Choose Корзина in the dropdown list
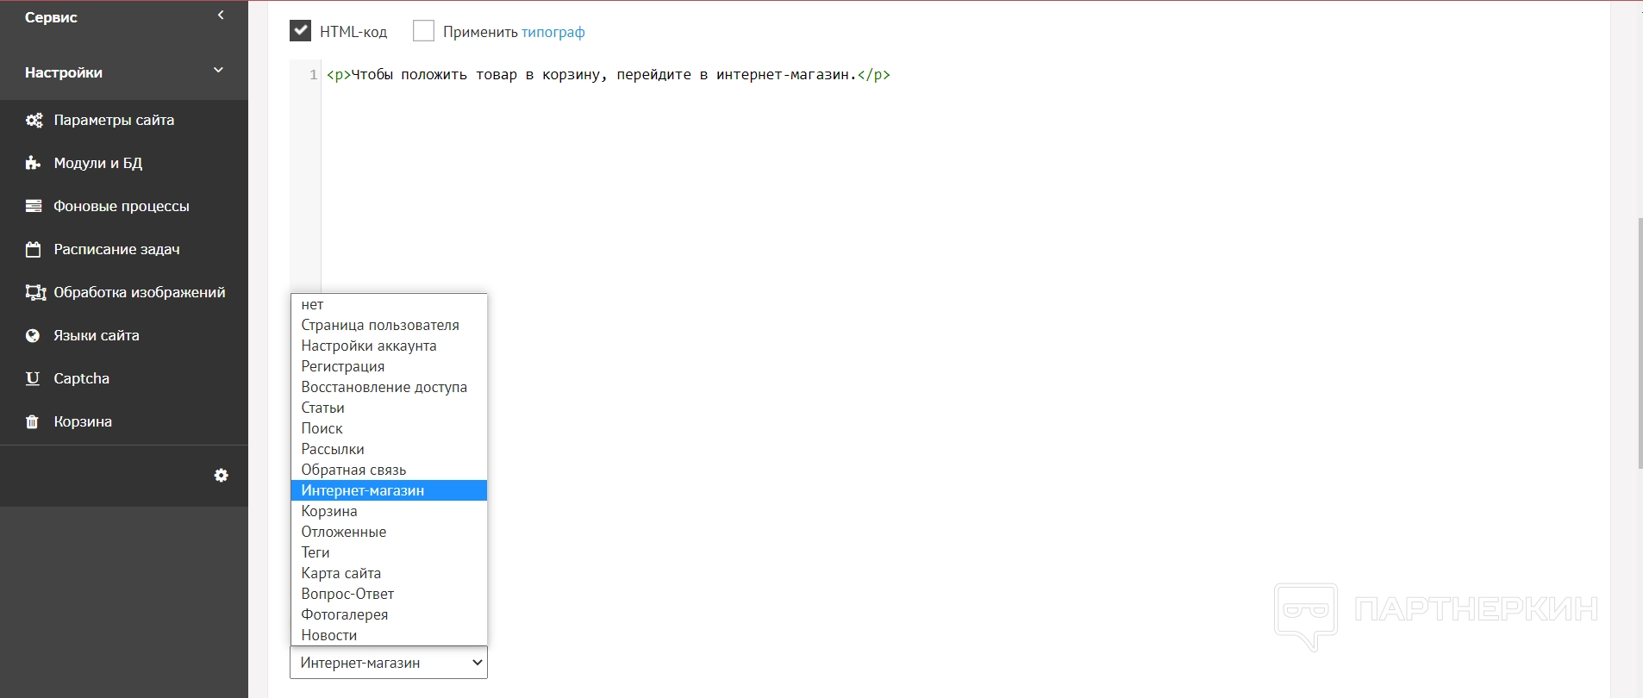Viewport: 1643px width, 698px height. click(x=389, y=511)
